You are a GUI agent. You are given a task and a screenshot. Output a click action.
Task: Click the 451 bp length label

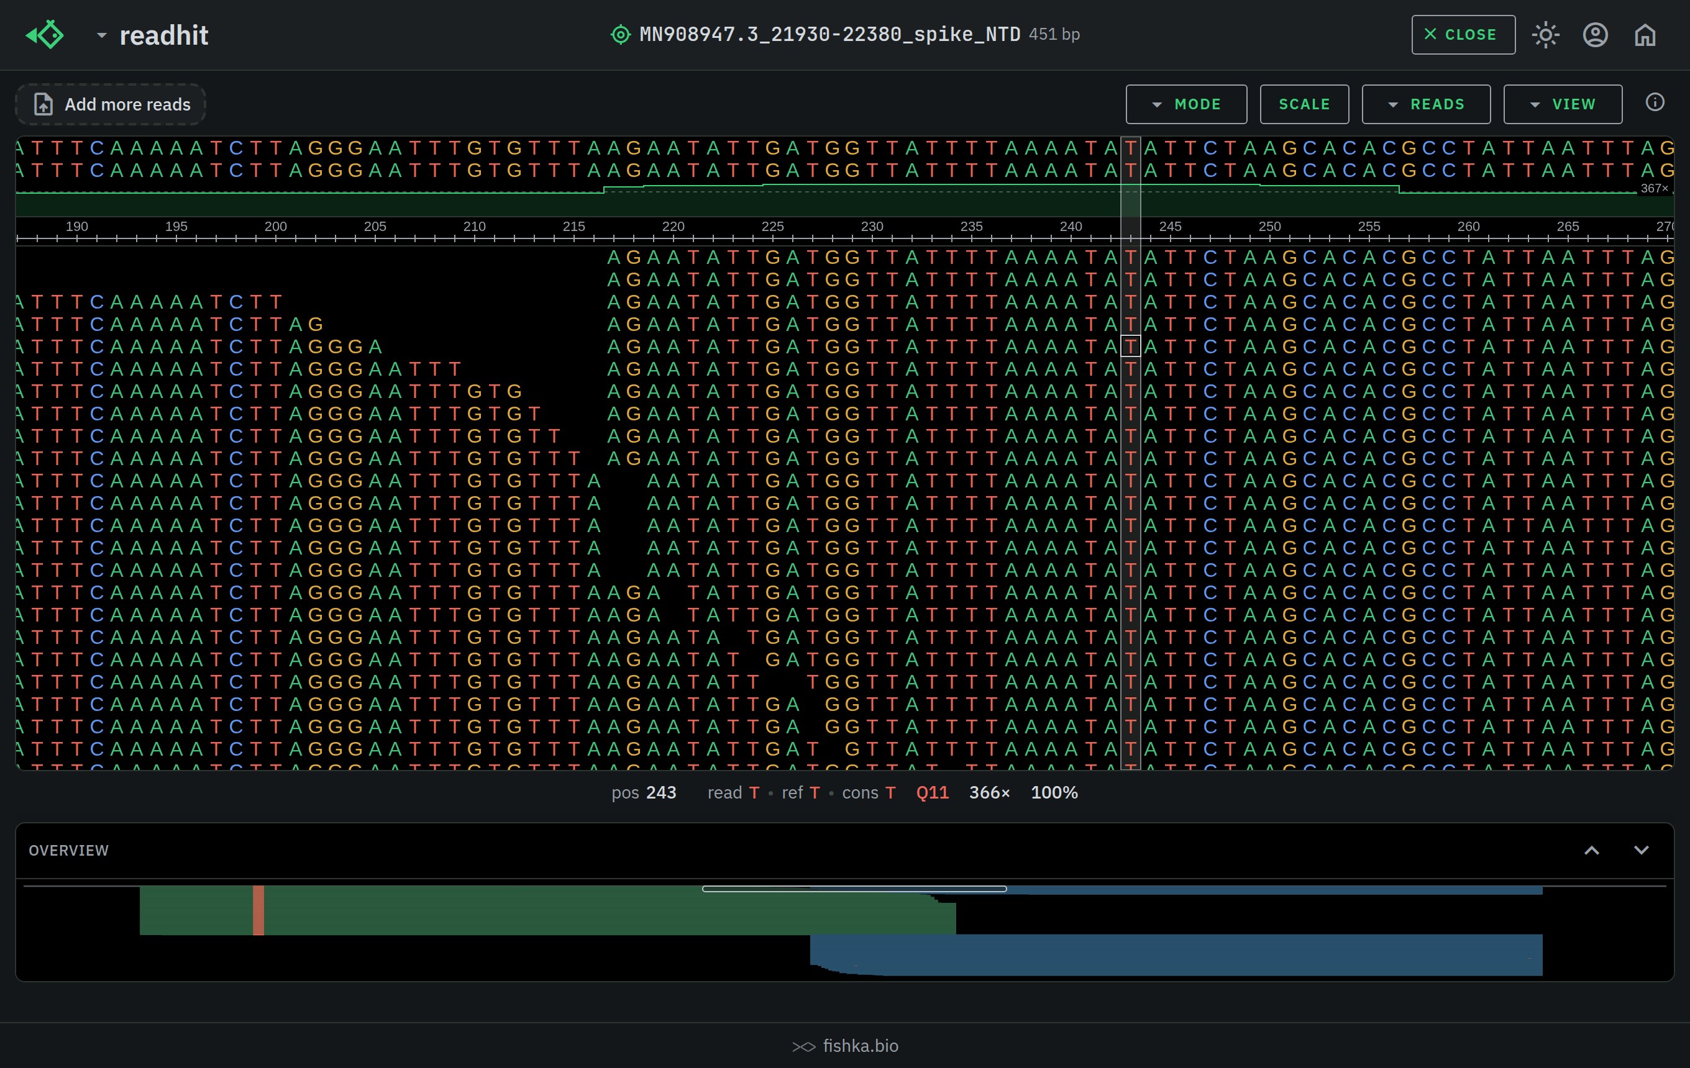click(x=1054, y=34)
